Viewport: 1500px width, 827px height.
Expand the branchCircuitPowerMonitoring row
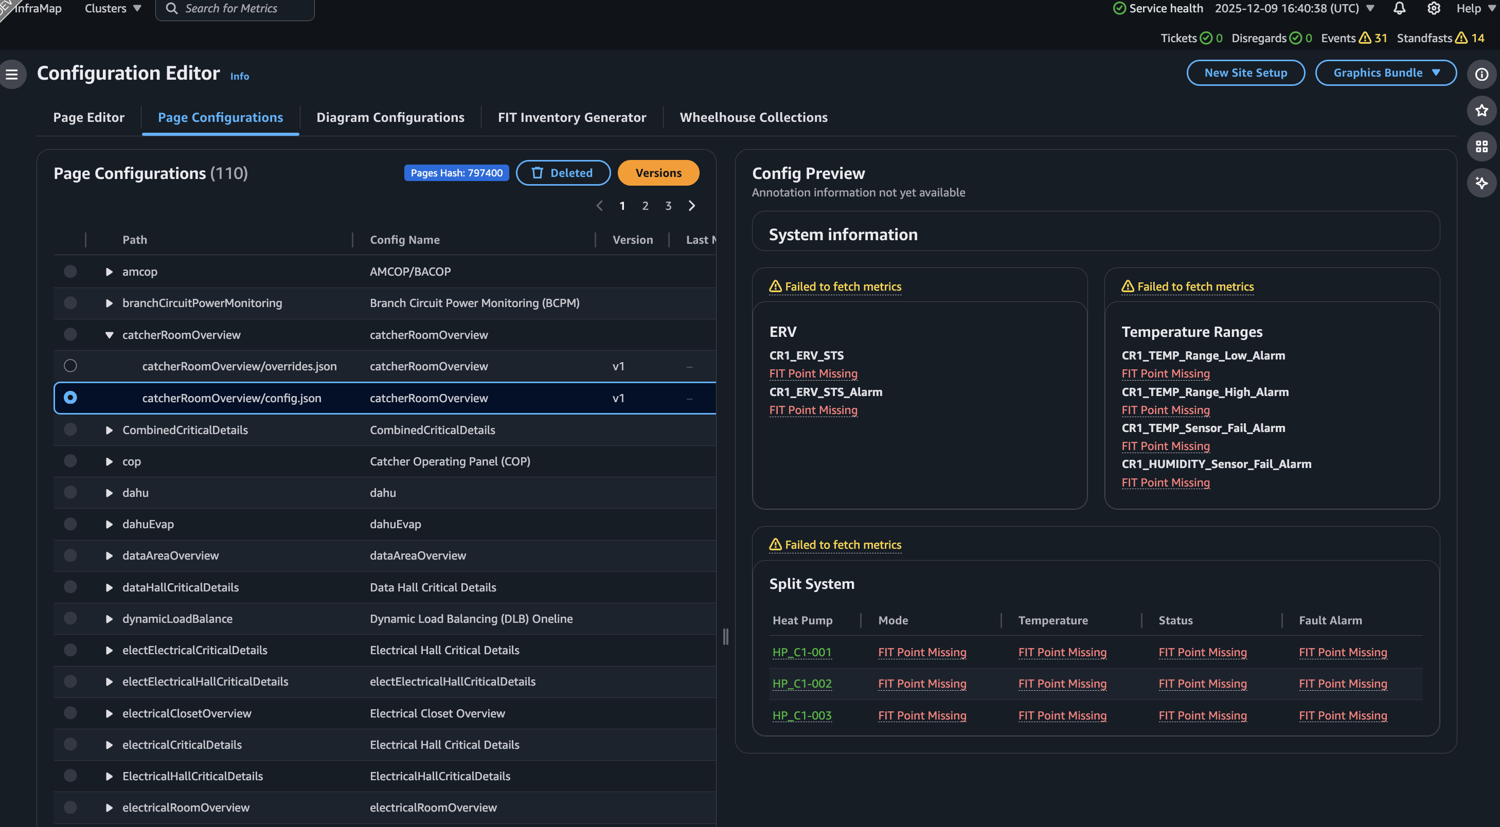pos(109,302)
